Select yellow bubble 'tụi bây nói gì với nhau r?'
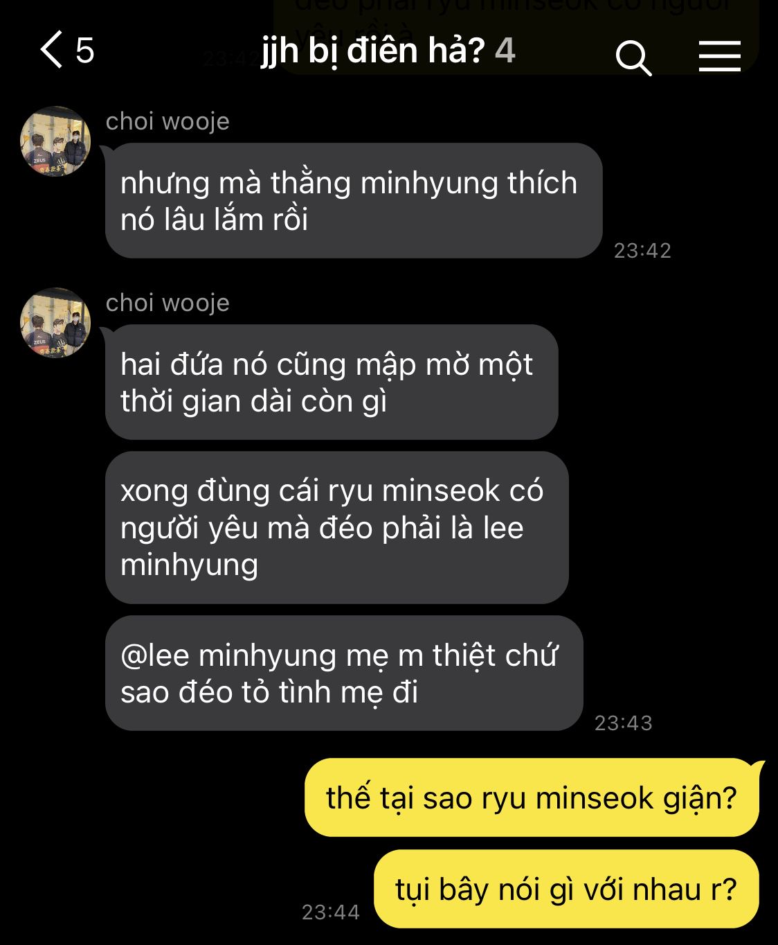The height and width of the screenshot is (945, 778). click(x=566, y=889)
